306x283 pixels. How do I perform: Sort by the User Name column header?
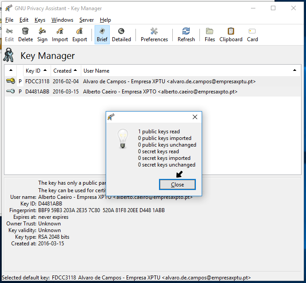click(x=191, y=71)
